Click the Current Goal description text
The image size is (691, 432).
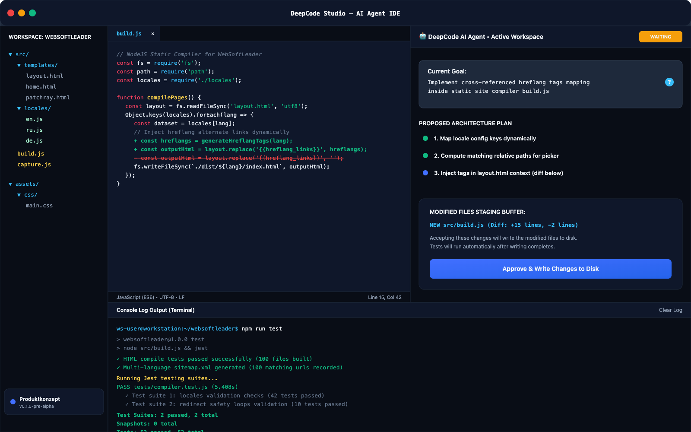[508, 87]
